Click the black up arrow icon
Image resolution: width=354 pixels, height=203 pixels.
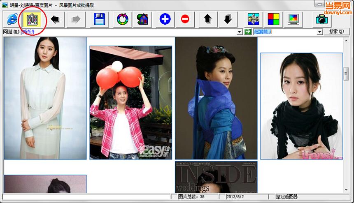(208, 19)
